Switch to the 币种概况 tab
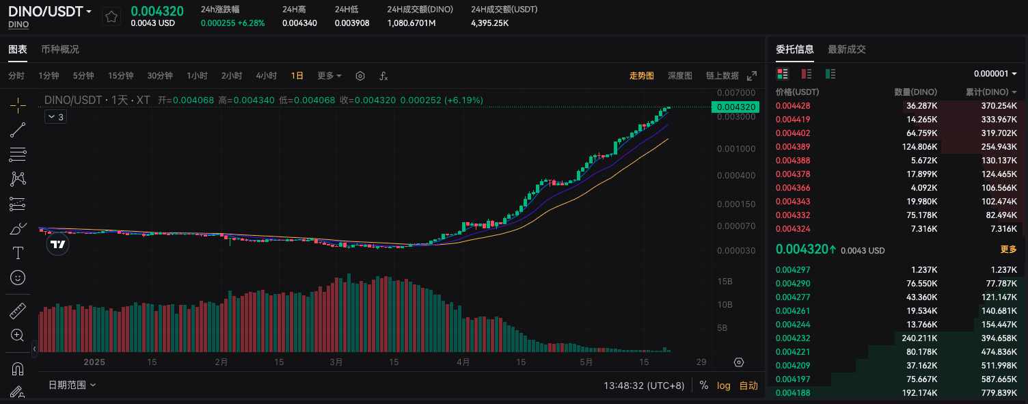1028x404 pixels. pyautogui.click(x=60, y=49)
